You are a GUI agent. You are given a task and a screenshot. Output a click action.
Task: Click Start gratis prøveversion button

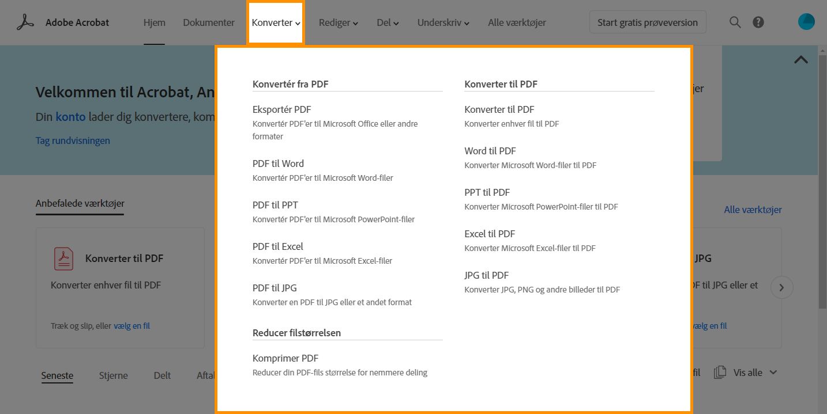click(x=647, y=22)
